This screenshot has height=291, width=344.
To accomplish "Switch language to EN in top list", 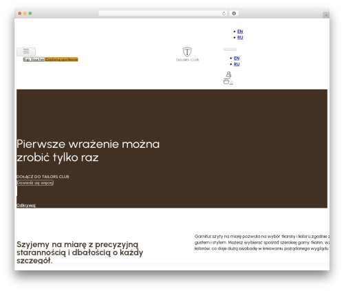I will 240,32.
